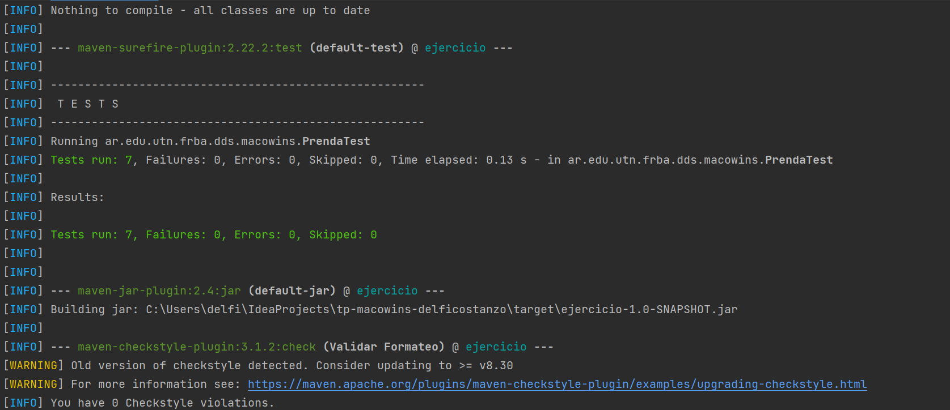Click the maven-checkstyle-plugin:3.1.2:check text
The image size is (950, 410).
coord(197,347)
